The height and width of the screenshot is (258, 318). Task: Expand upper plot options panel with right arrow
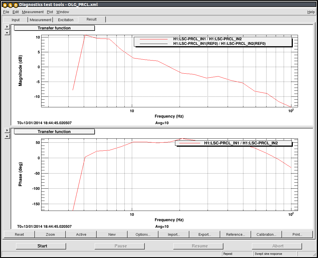coord(7,27)
